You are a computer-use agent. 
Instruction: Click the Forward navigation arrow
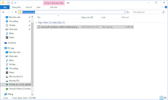pos(8,12)
